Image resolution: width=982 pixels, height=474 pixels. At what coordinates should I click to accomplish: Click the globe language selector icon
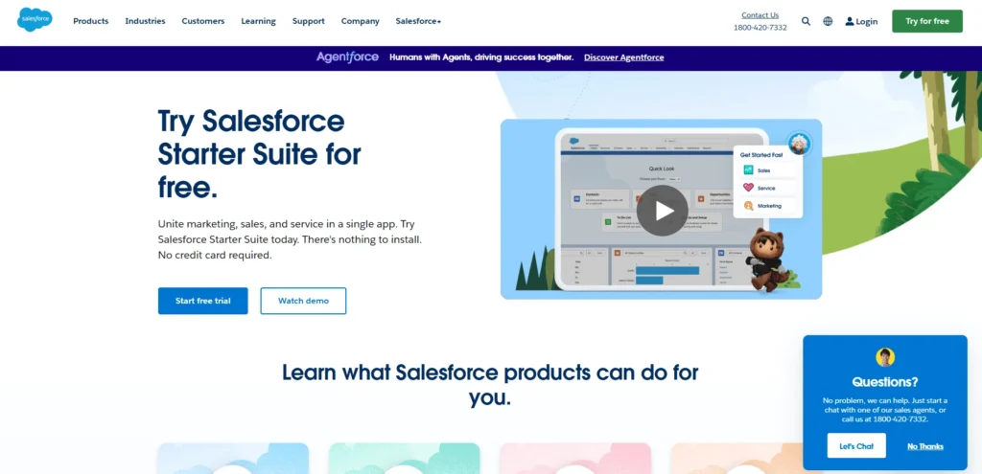point(828,21)
